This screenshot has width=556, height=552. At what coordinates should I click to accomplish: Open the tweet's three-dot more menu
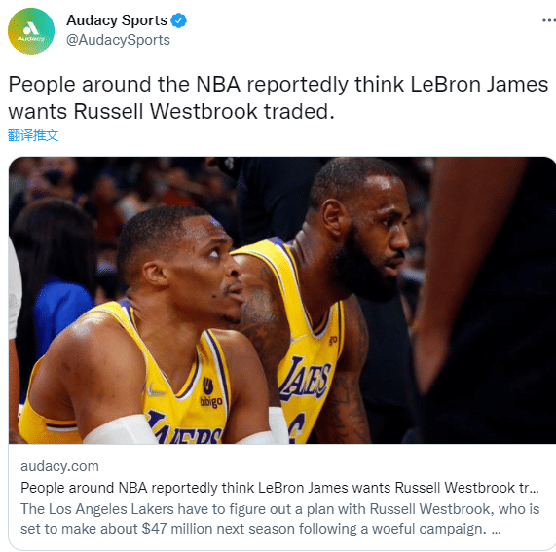click(x=549, y=20)
